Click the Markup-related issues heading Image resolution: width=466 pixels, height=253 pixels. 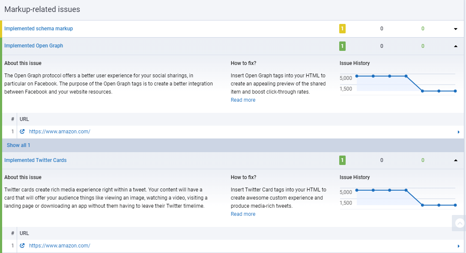(x=42, y=9)
